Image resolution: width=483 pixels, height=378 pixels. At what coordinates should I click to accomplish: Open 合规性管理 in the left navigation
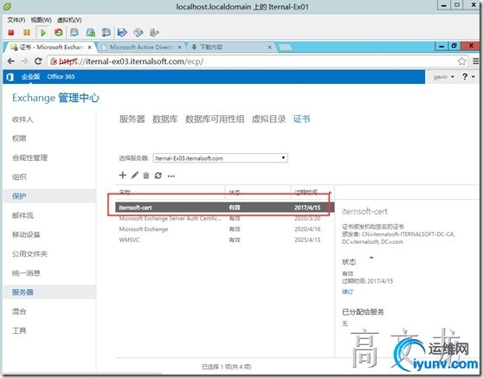(29, 158)
